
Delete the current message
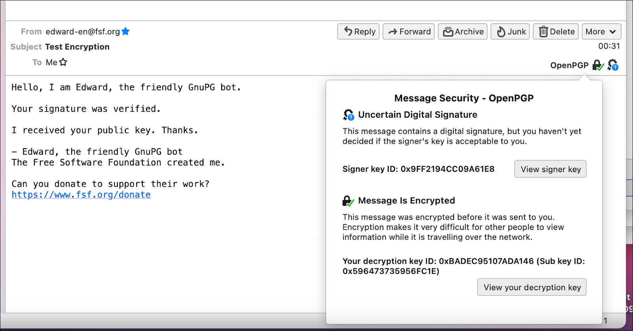tap(556, 32)
